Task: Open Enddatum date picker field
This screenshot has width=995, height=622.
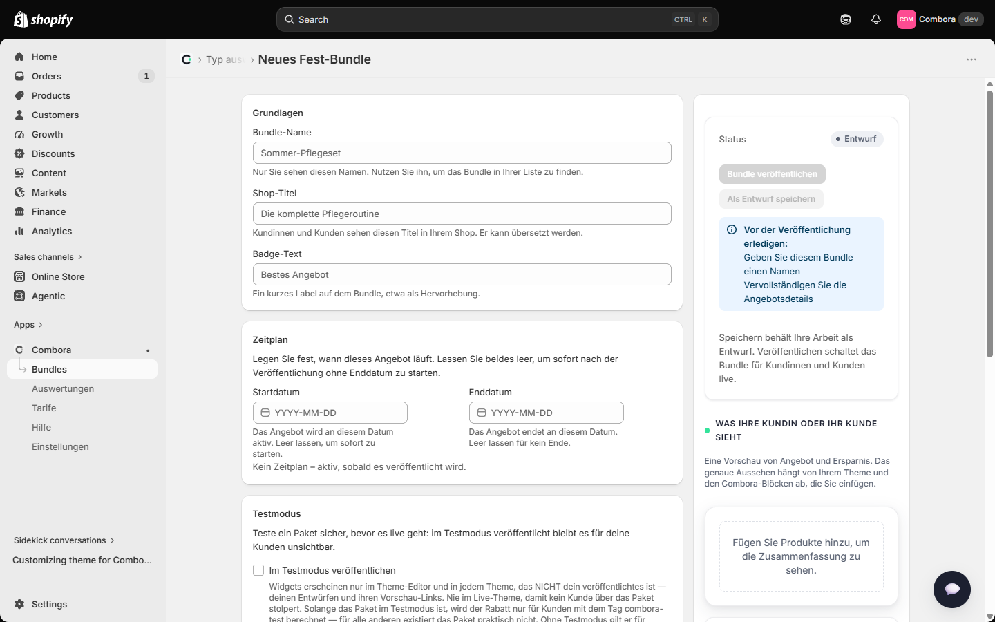Action: click(547, 413)
